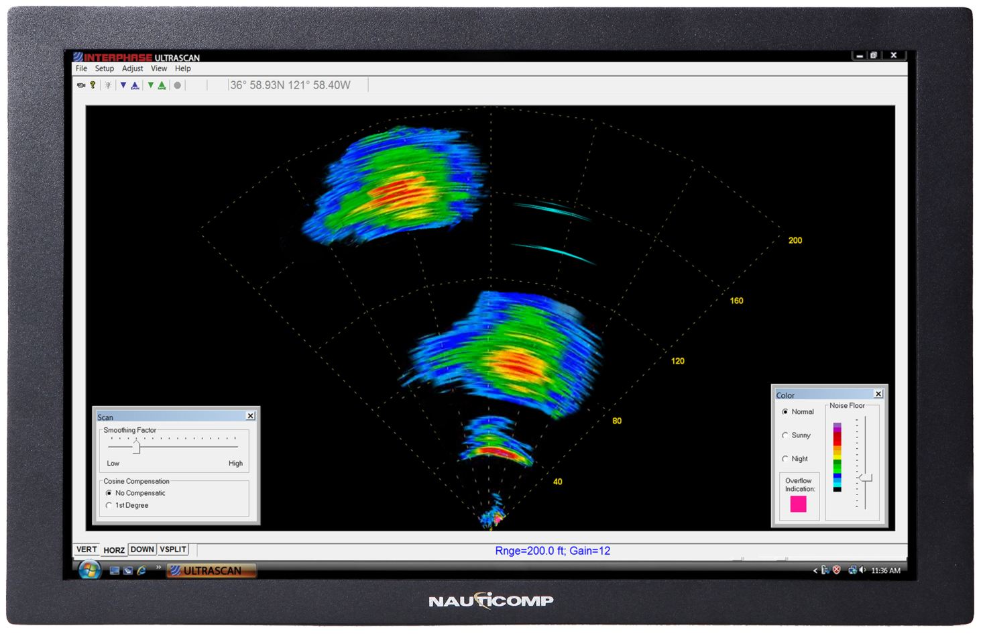This screenshot has width=981, height=634.
Task: Click the Noise Floor slider thumb
Action: point(866,478)
